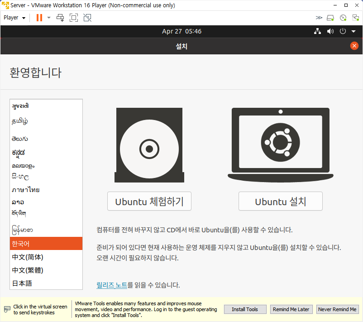Expand the Ubuntu system menu arrow
Image resolution: width=363 pixels, height=322 pixels.
point(353,31)
